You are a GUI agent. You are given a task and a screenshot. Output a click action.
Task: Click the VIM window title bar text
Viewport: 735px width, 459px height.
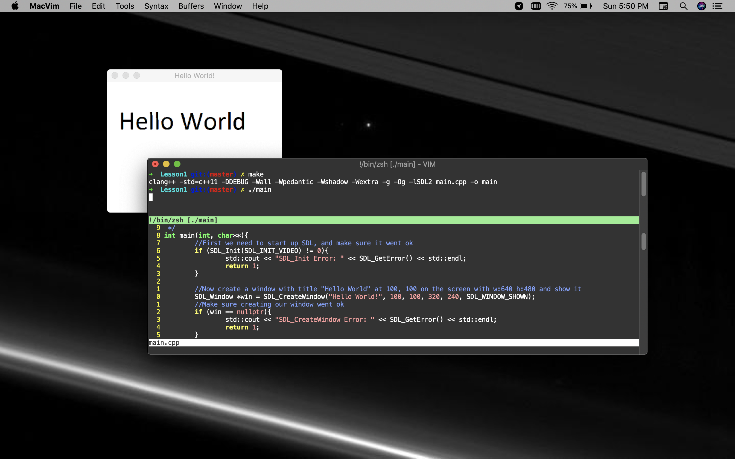pyautogui.click(x=397, y=164)
